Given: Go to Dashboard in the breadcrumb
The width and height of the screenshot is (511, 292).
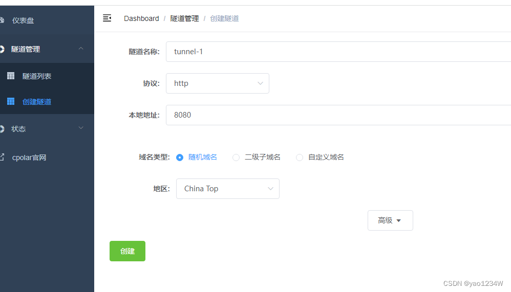Looking at the screenshot, I should tap(141, 18).
